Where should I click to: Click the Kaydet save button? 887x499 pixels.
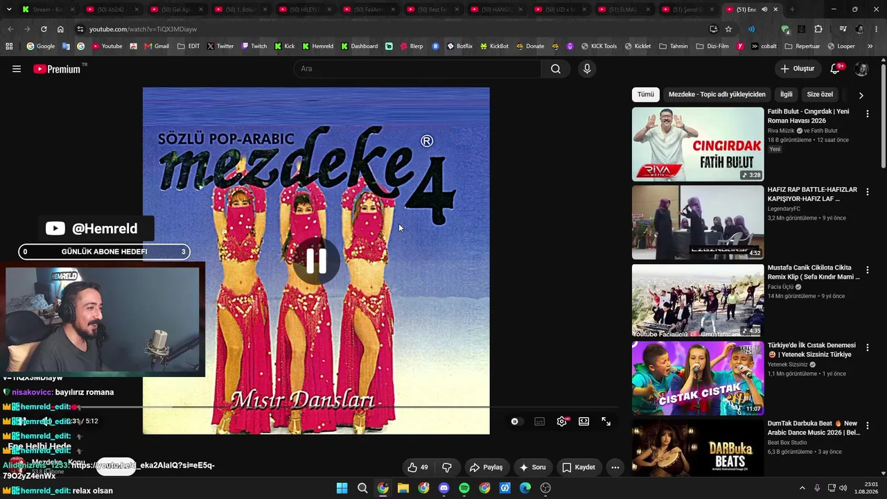point(579,467)
